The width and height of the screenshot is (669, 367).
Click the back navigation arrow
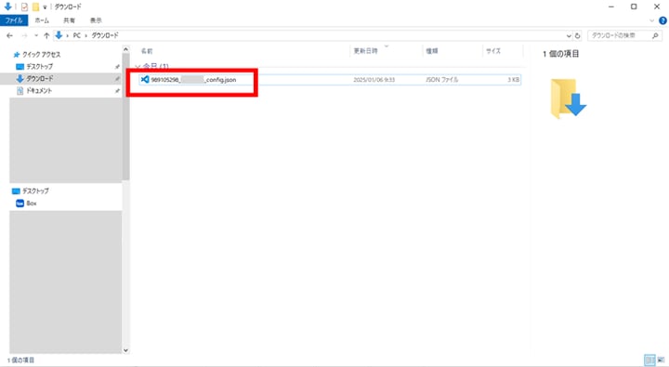coord(10,35)
